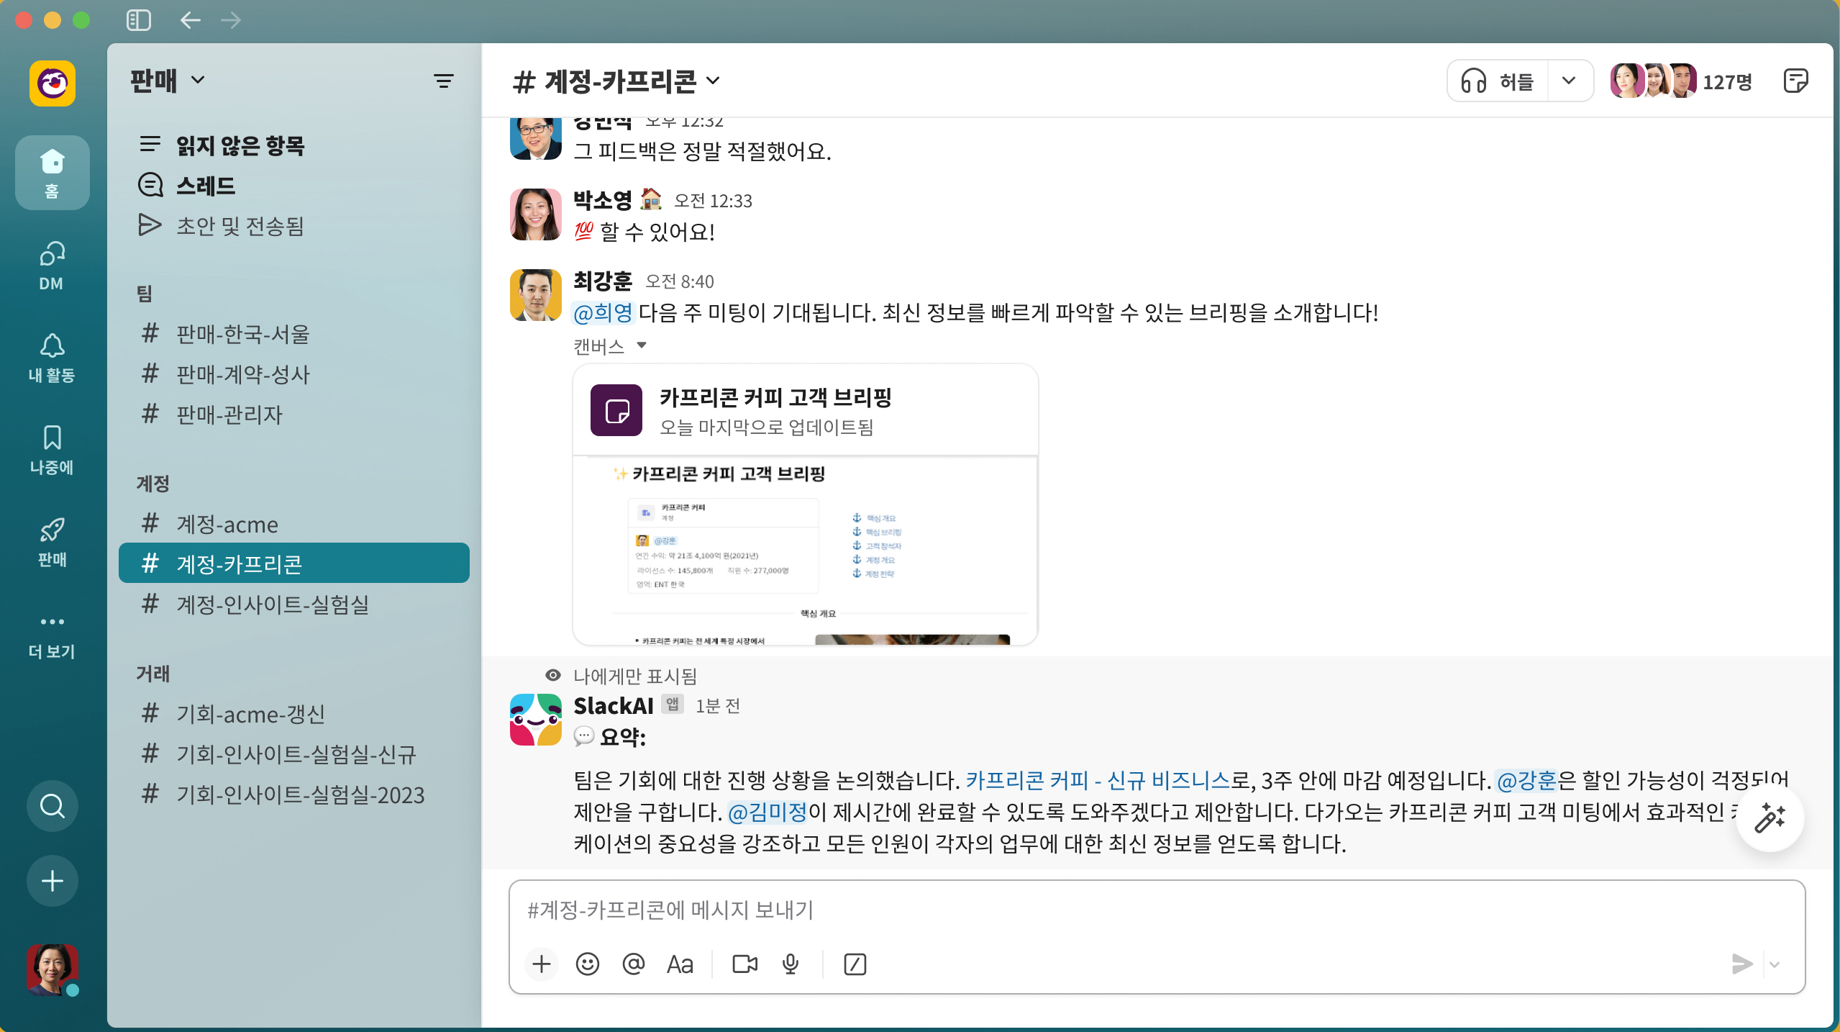Screen dimensions: 1840x1032
Task: Expand the 판매 workspace switcher
Action: tap(167, 81)
